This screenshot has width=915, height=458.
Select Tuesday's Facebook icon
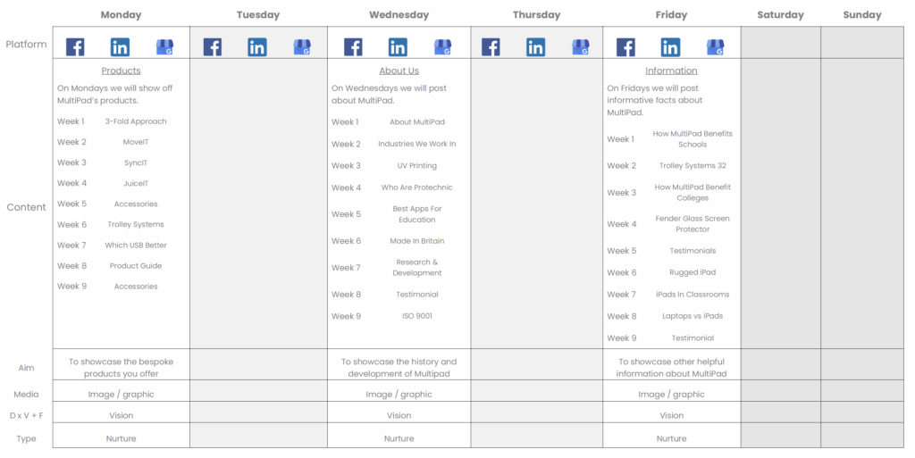pyautogui.click(x=213, y=47)
